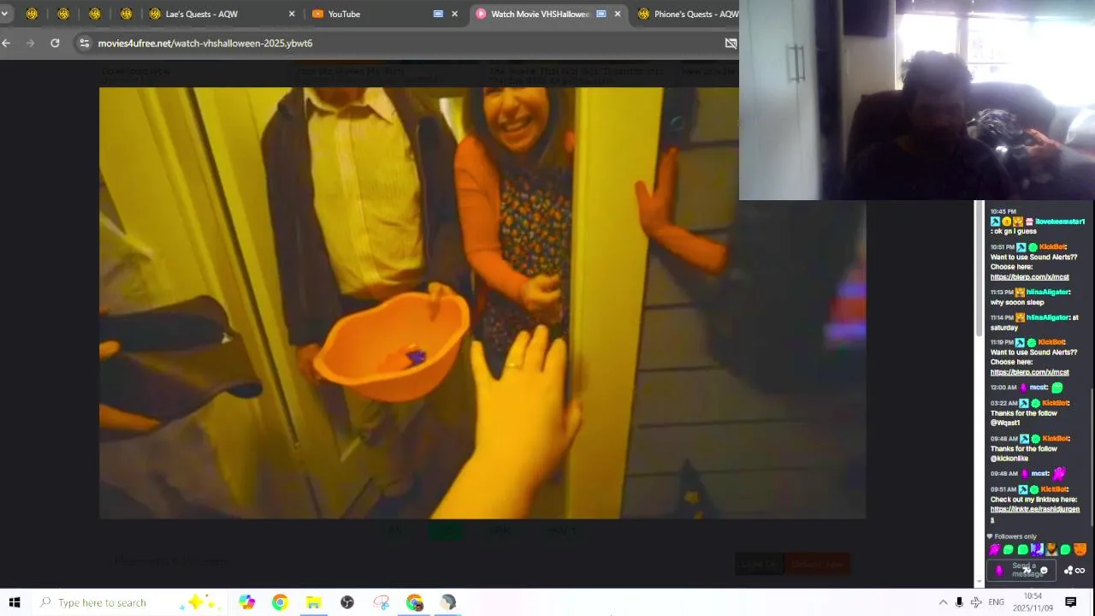Open the tab search dropdown arrow

[4, 14]
